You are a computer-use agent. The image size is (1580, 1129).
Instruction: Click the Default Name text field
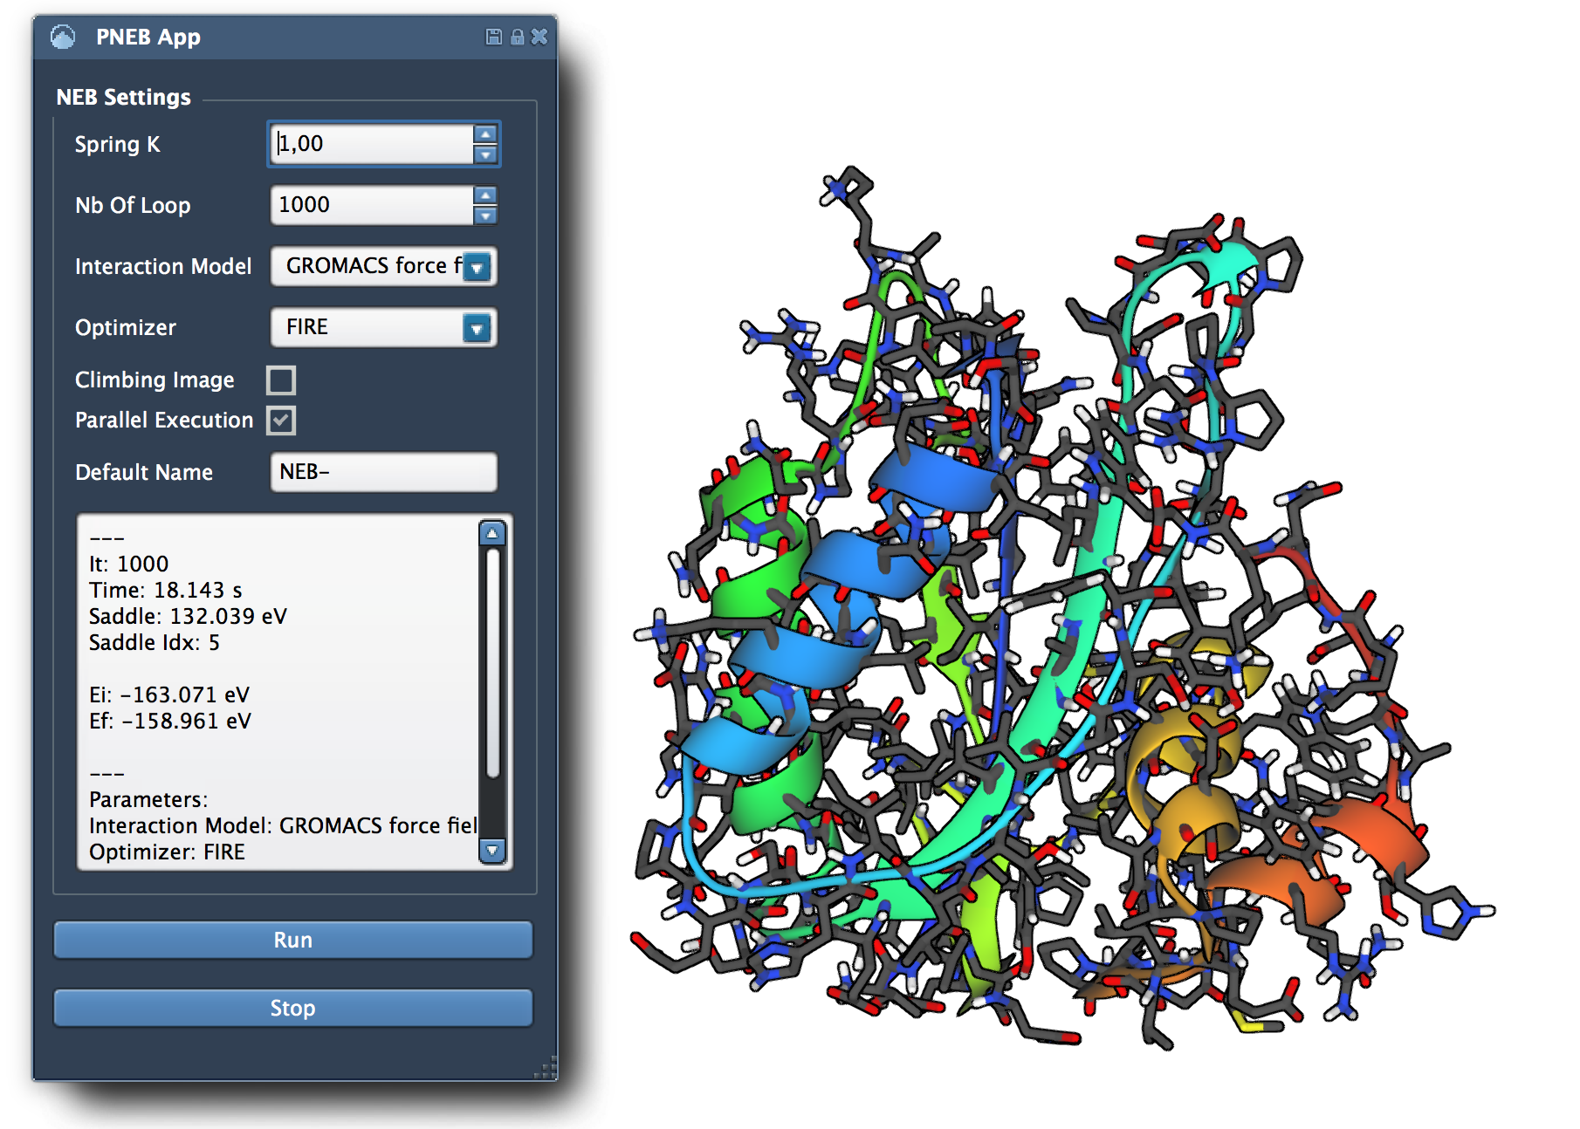[383, 472]
